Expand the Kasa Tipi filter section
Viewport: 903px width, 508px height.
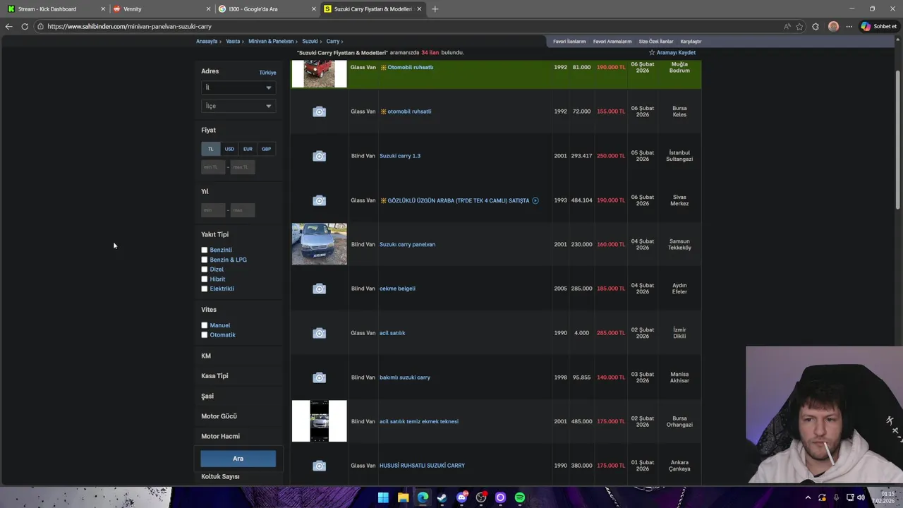214,376
